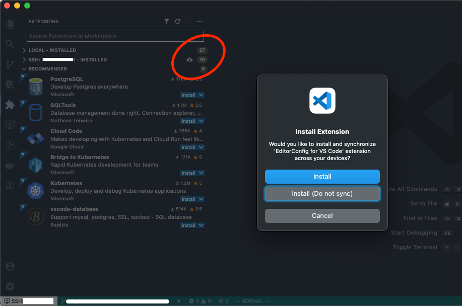Click the remote SSH status bar indicator
The height and width of the screenshot is (306, 462).
click(x=29, y=301)
